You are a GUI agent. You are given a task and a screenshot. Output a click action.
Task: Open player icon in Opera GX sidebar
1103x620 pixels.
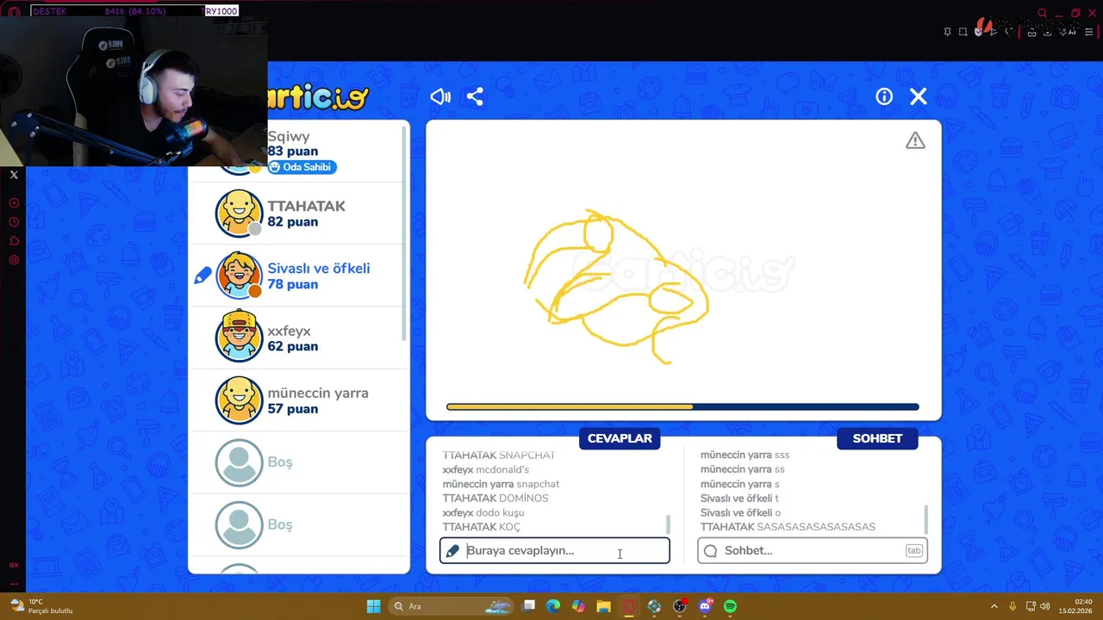coord(14,203)
